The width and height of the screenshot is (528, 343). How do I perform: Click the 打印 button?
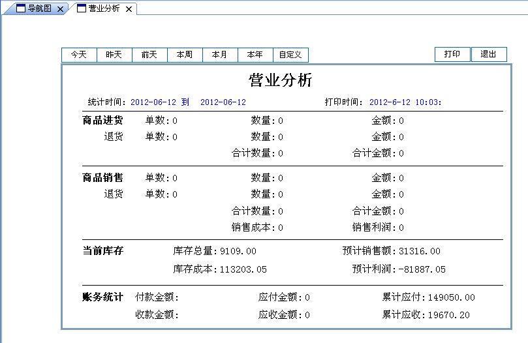(x=452, y=54)
